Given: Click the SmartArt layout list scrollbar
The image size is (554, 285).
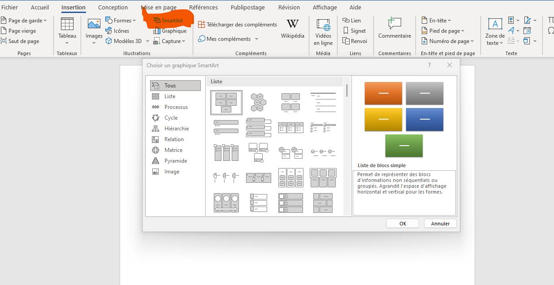Looking at the screenshot, I should 346,91.
